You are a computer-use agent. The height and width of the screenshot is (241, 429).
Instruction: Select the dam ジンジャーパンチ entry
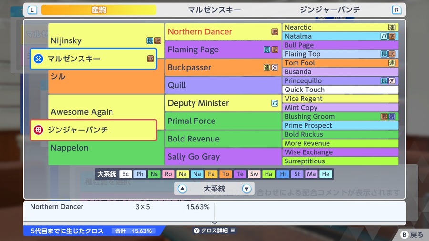[93, 130]
